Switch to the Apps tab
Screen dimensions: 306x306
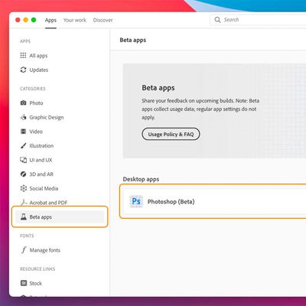click(x=50, y=20)
